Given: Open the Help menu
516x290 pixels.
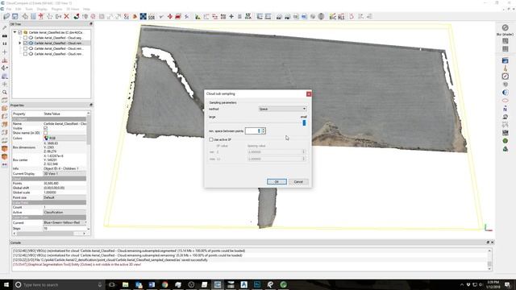Looking at the screenshot, I should [86, 9].
